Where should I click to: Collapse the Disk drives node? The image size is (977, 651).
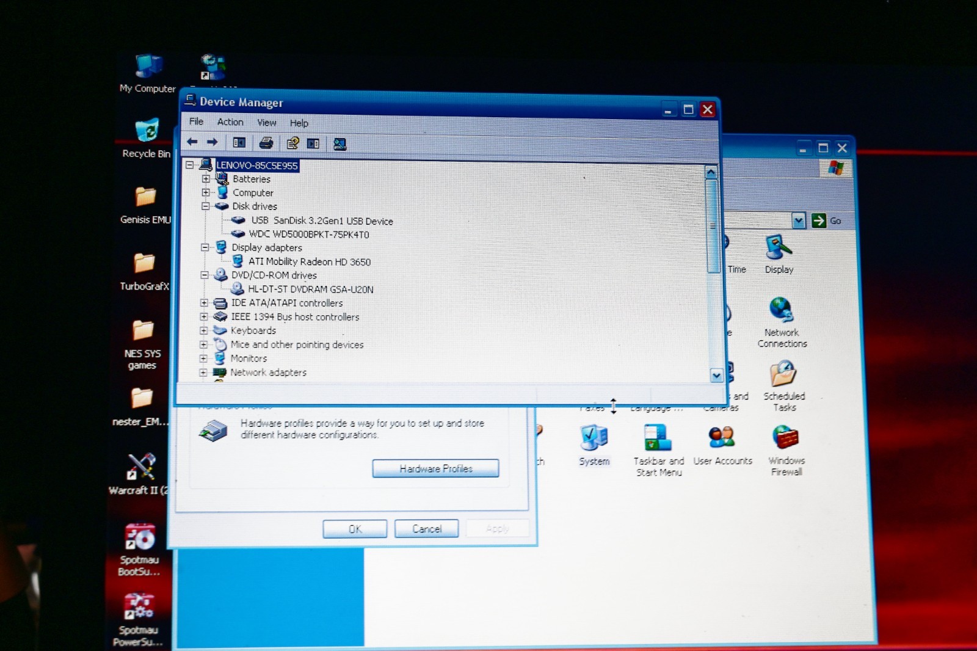206,206
